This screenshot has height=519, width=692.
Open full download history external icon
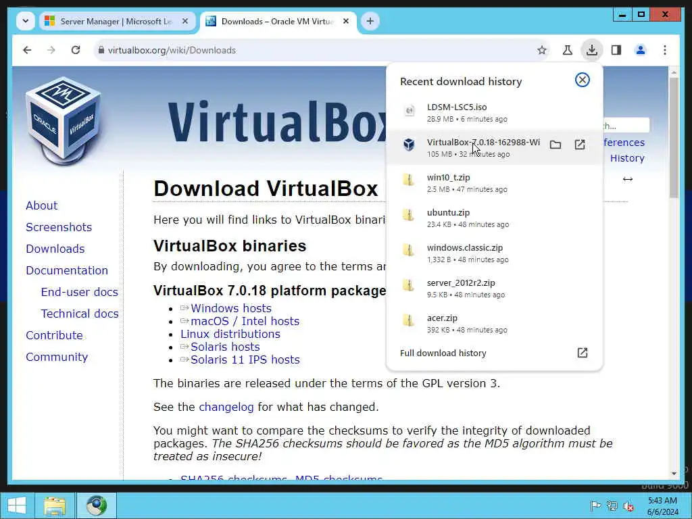pyautogui.click(x=582, y=353)
